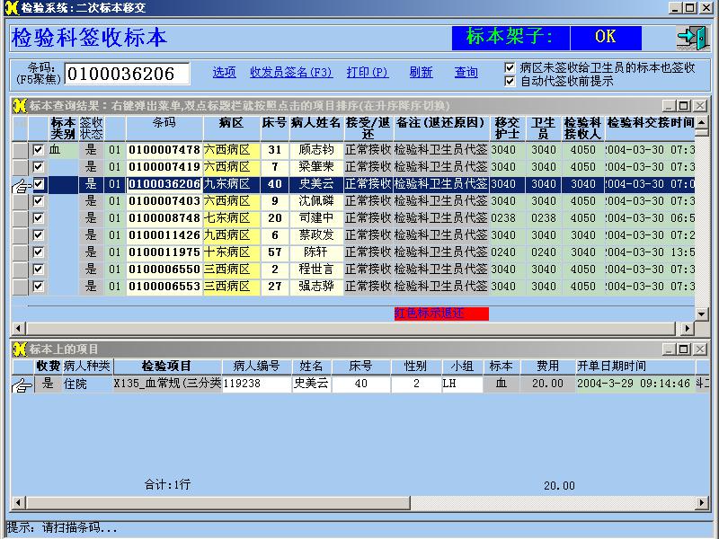Click the icon on 标本上的项目 panel title
This screenshot has height=539, width=719.
[x=19, y=349]
